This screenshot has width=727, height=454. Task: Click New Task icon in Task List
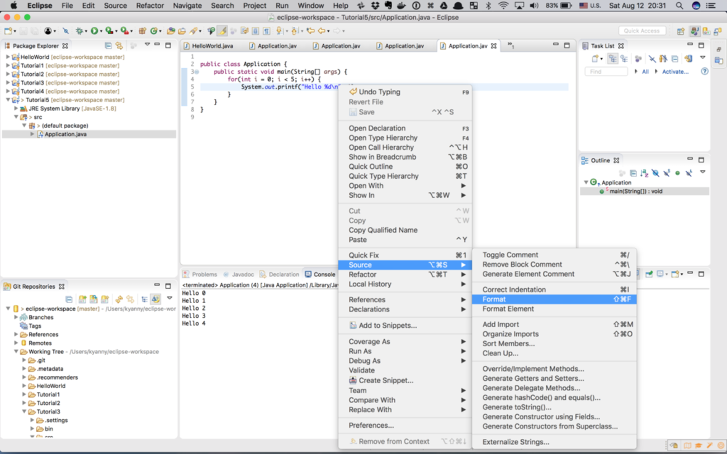(596, 59)
